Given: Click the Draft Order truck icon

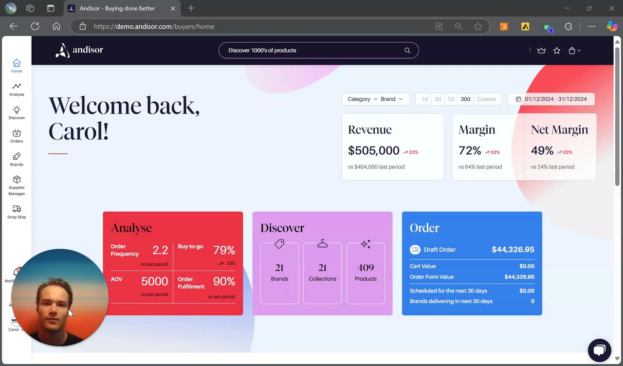Looking at the screenshot, I should [x=415, y=250].
